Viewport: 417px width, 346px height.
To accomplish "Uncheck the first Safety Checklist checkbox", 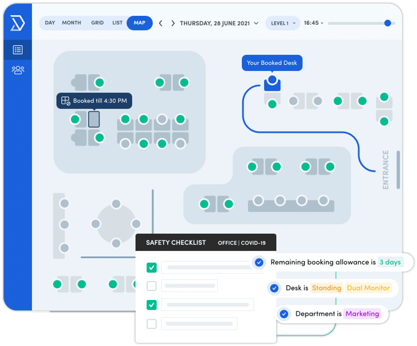I will click(x=152, y=267).
